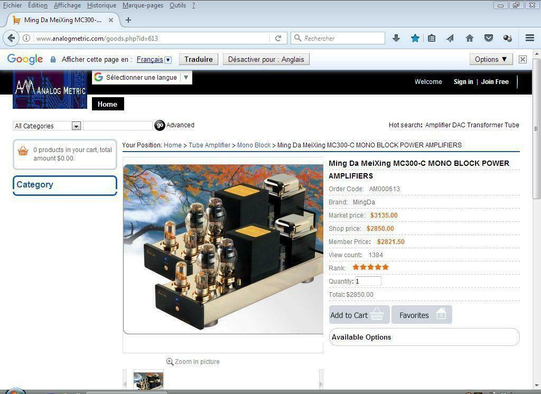The width and height of the screenshot is (541, 394).
Task: Show bookmarks list icon
Action: tap(431, 38)
